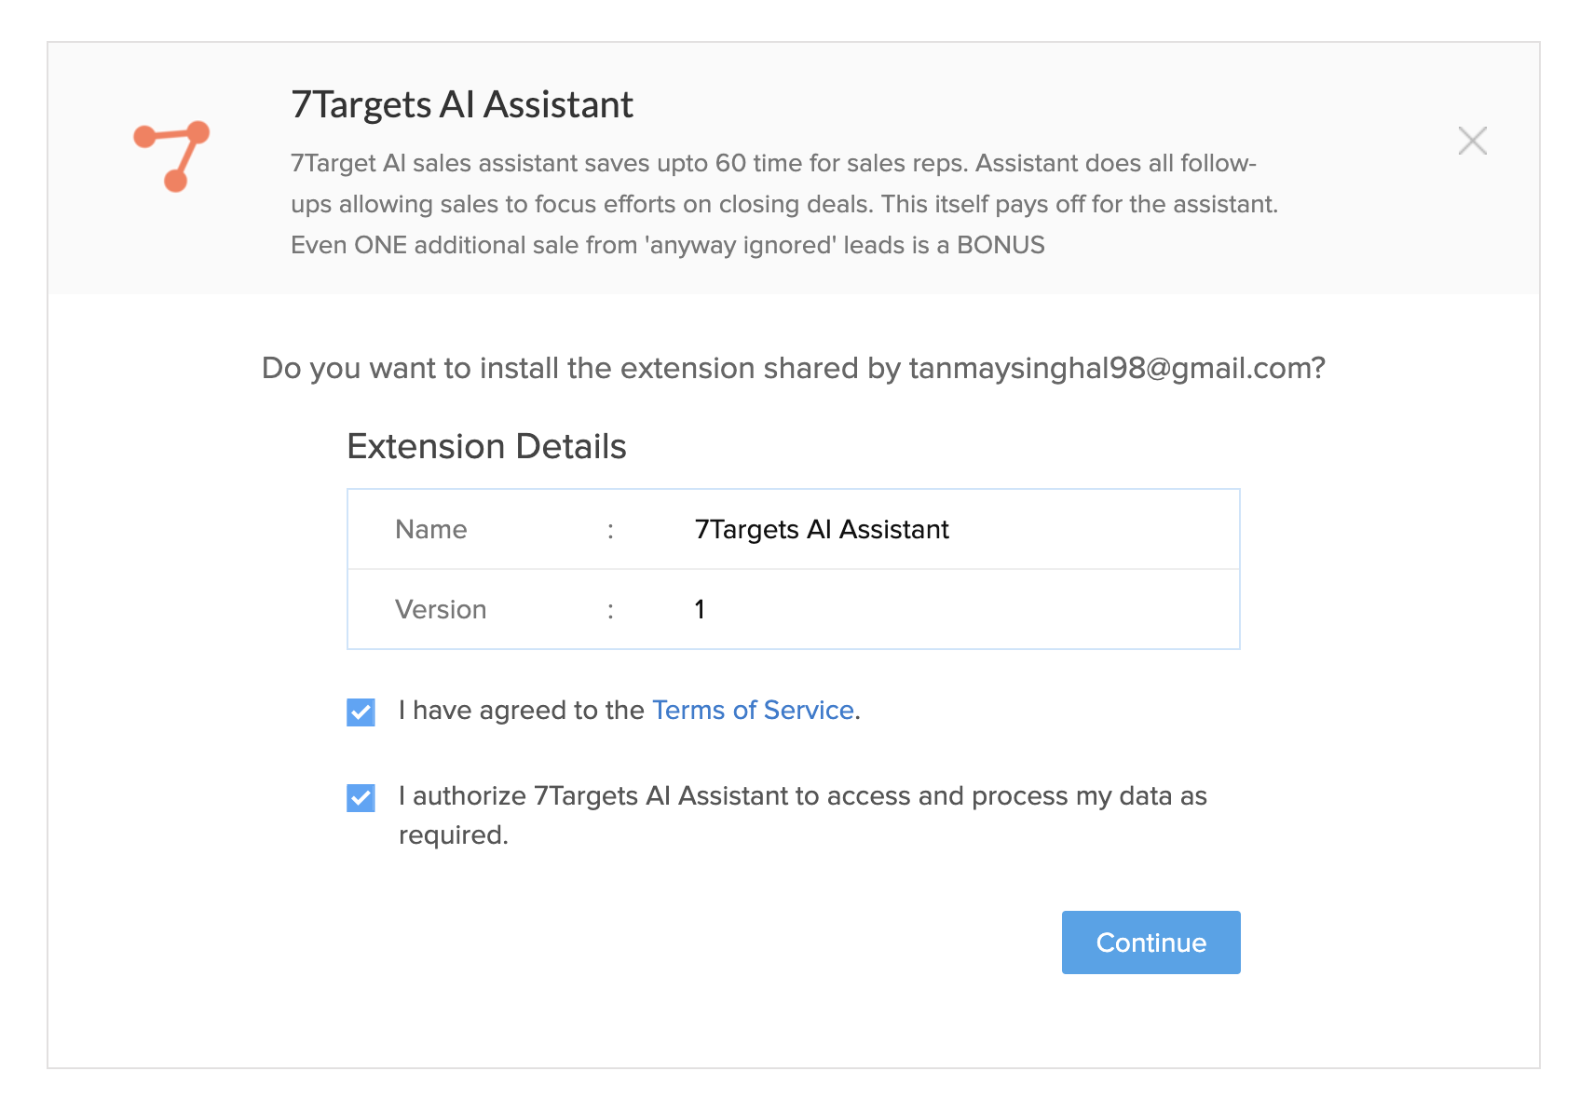Select the Version field label
Image resolution: width=1593 pixels, height=1112 pixels.
pos(441,609)
